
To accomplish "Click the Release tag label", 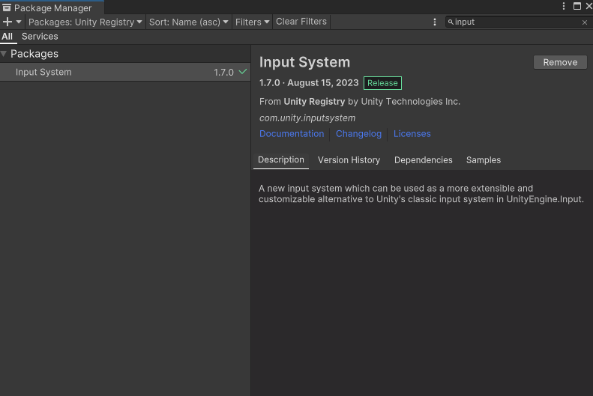I will [x=382, y=83].
